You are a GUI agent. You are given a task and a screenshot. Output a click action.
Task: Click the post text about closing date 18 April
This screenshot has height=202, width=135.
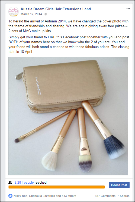pos(69,44)
